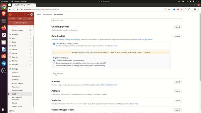201x113 pixels.
Task: Collapse the Auto DevOps section
Action: (x=177, y=36)
